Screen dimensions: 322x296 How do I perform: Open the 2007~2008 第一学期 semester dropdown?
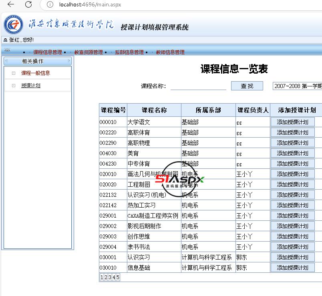[297, 86]
